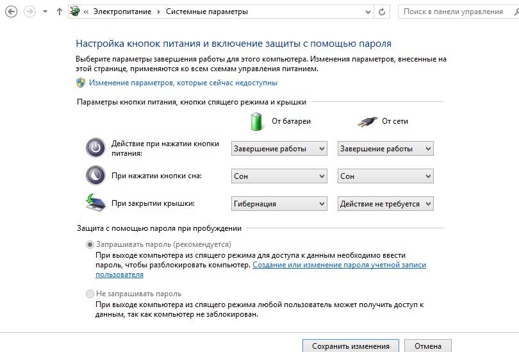
Task: Open lid close plugged-in dropdown 'Действие не требуется'
Action: [x=385, y=204]
